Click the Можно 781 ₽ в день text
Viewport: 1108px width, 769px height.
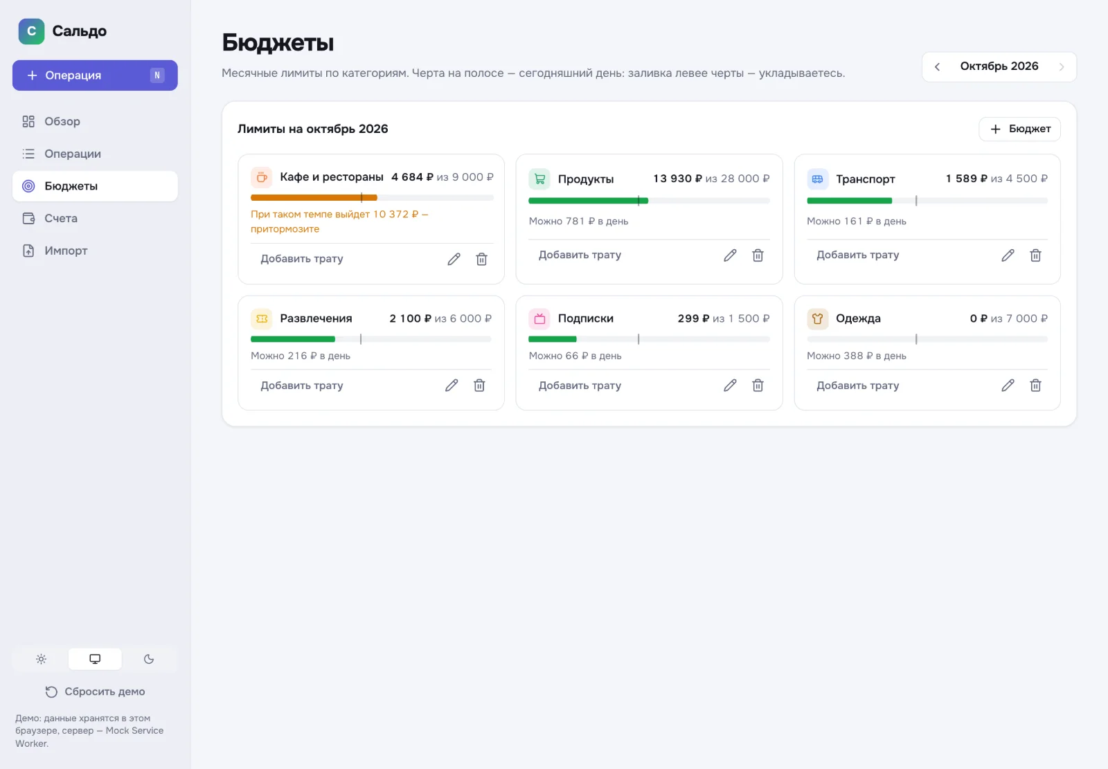(578, 221)
